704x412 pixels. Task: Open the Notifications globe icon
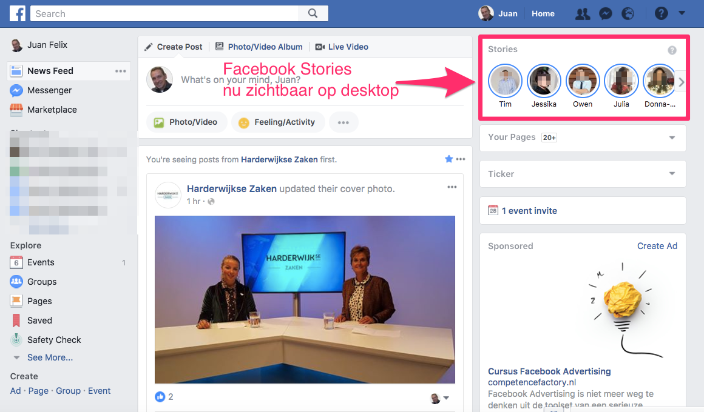point(628,13)
